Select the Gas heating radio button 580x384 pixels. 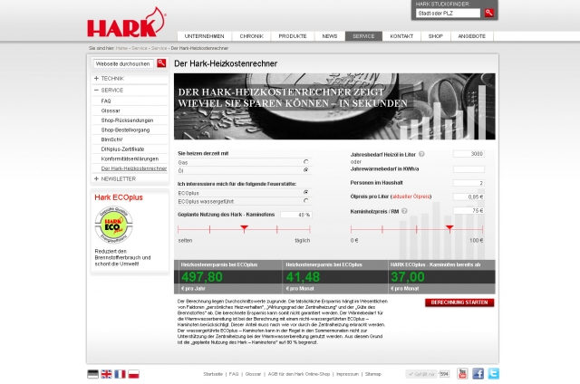point(306,162)
